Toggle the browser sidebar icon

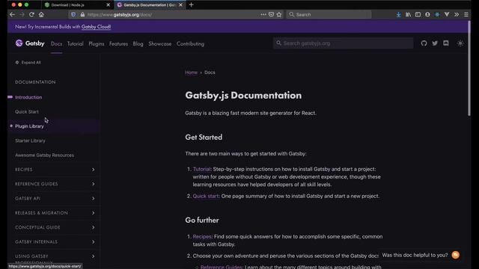(x=418, y=14)
